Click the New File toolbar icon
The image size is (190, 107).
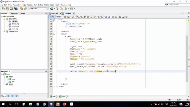tap(3, 9)
